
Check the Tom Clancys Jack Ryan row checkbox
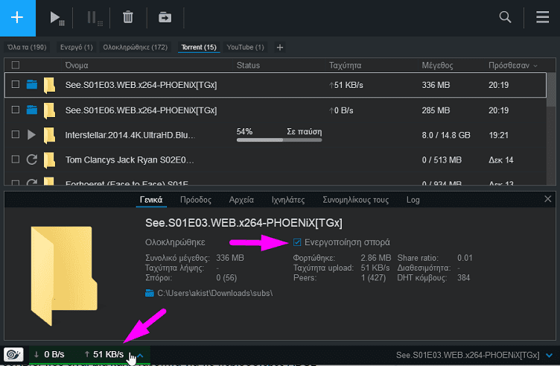(16, 159)
